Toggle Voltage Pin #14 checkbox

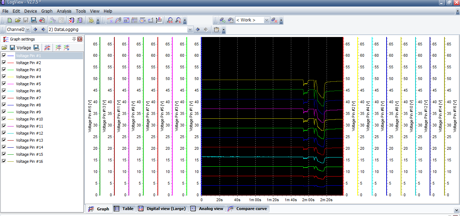(x=4, y=147)
